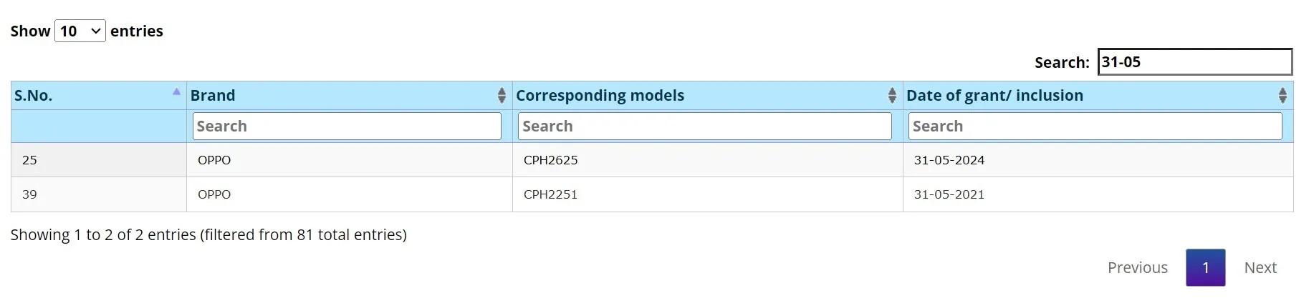
Task: Select the CPH2625 model cell
Action: pos(708,160)
